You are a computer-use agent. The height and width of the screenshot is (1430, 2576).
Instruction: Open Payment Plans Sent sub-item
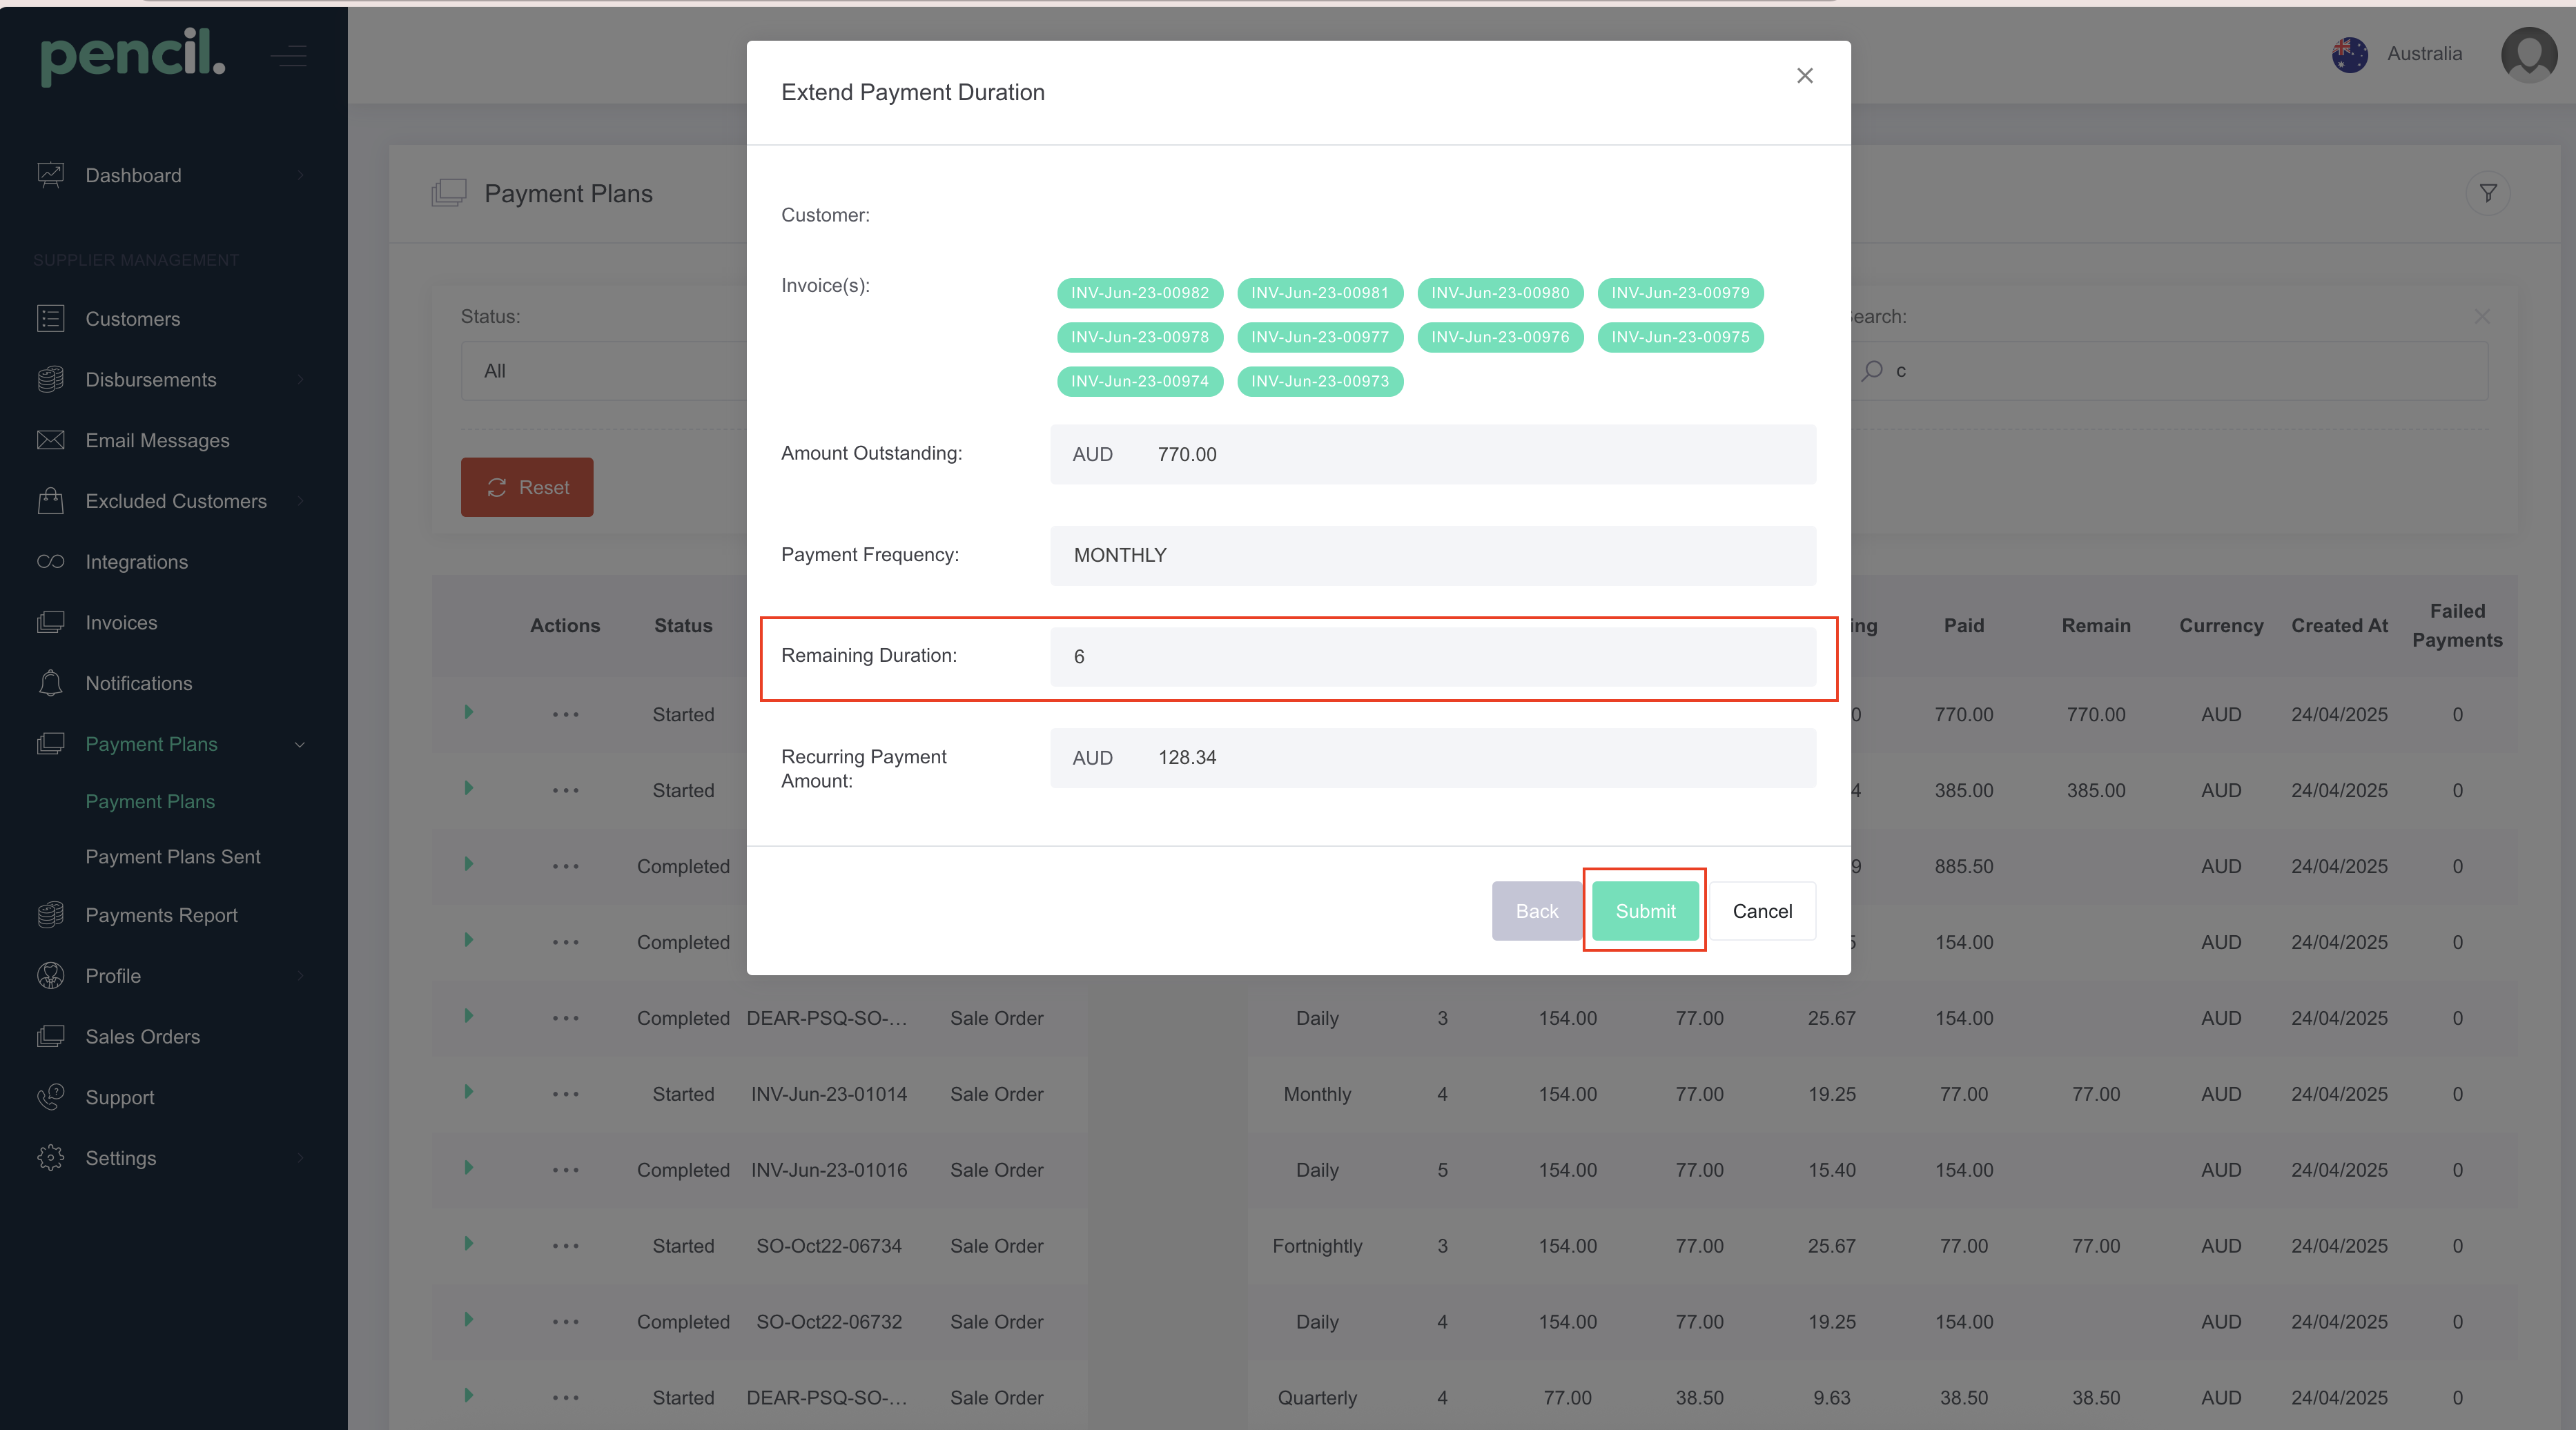coord(172,857)
